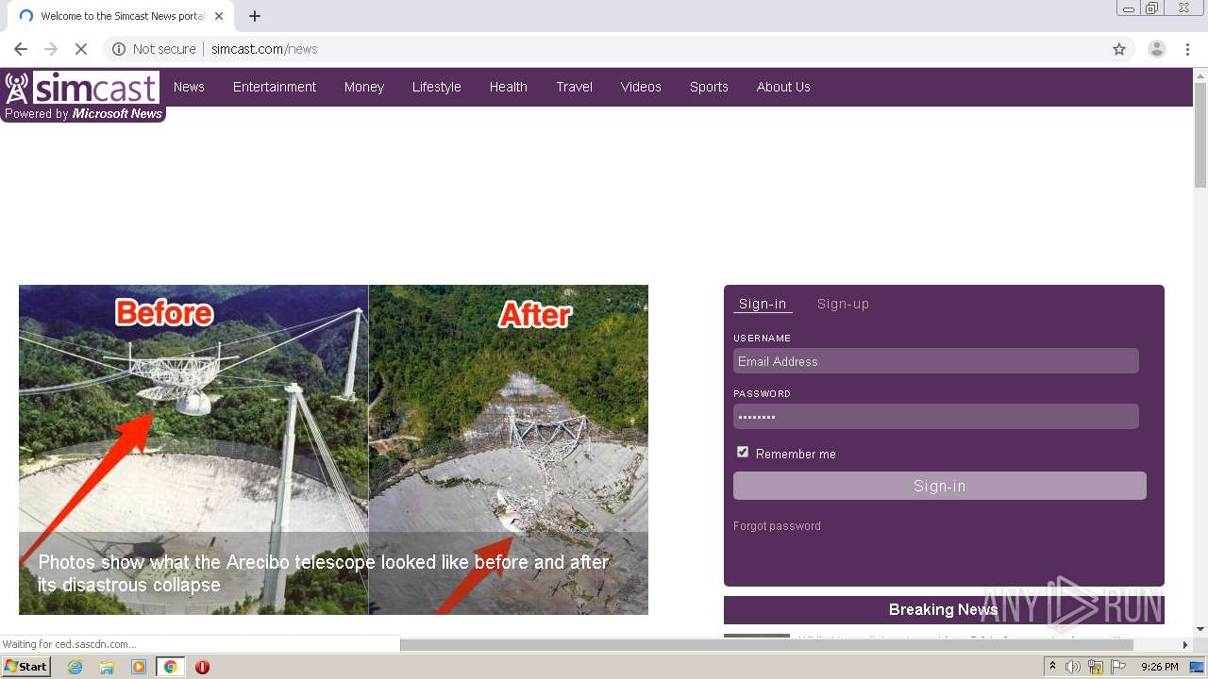Click the horizontal scrollbar right arrow
Screen dimensions: 1208x679
(1185, 645)
